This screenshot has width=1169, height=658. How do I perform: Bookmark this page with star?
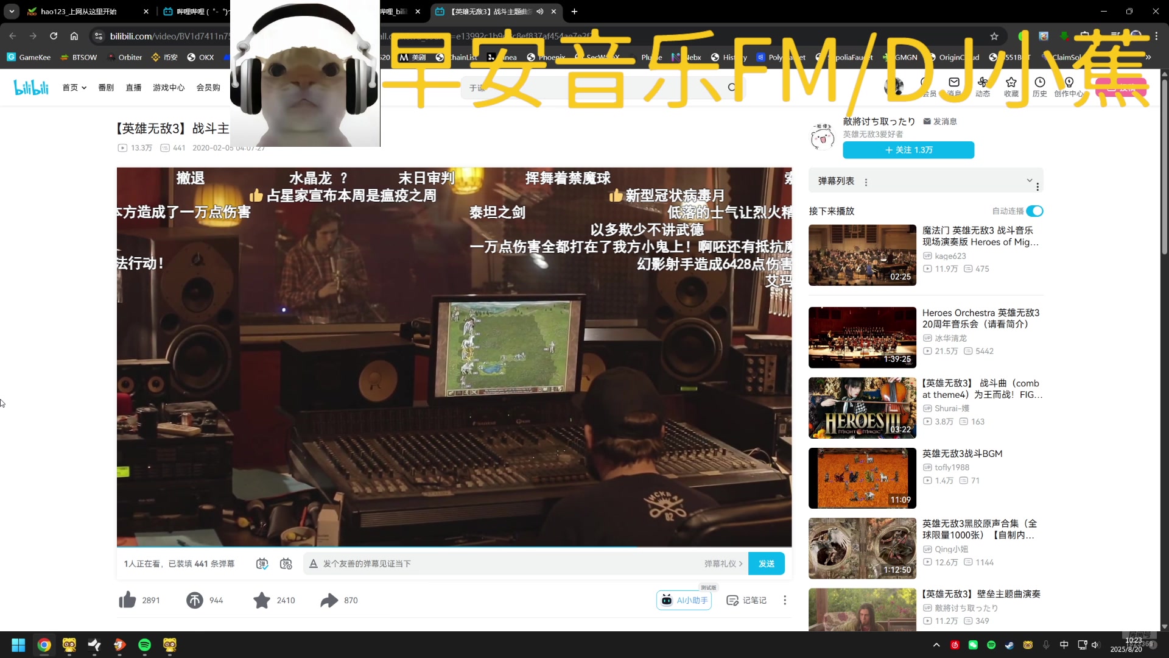(x=994, y=36)
